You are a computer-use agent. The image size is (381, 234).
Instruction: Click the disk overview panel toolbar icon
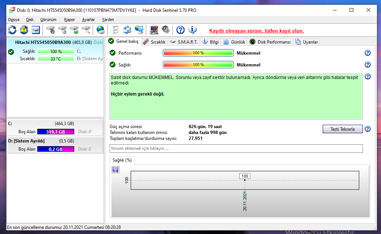tap(36, 30)
